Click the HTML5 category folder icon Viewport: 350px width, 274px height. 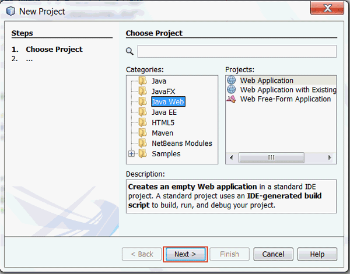pos(142,122)
